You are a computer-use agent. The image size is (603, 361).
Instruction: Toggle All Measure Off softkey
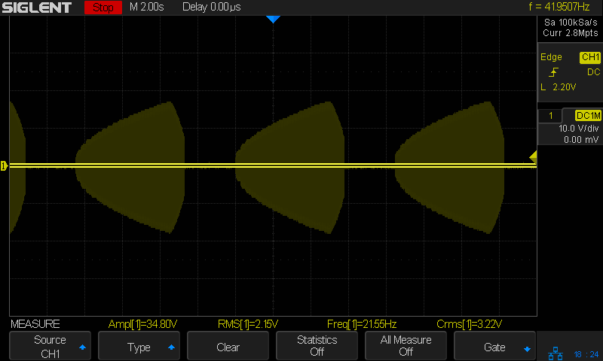406,347
